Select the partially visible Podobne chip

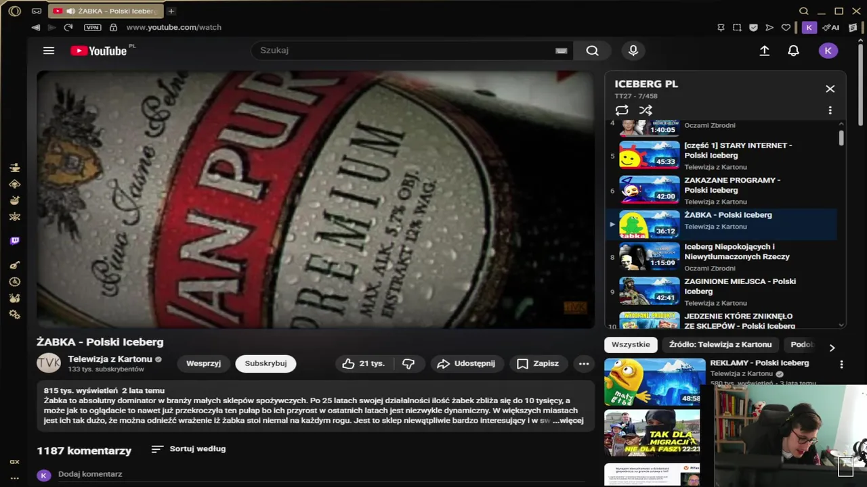801,345
